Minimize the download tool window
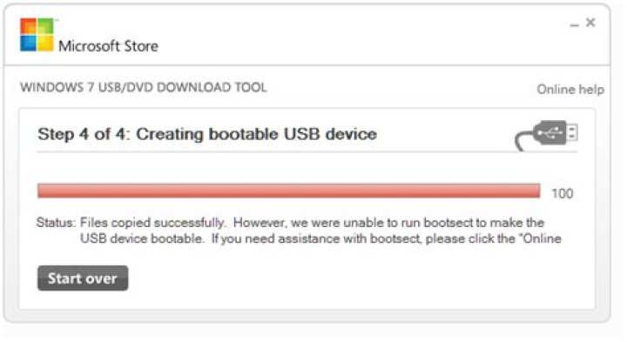 coord(574,24)
